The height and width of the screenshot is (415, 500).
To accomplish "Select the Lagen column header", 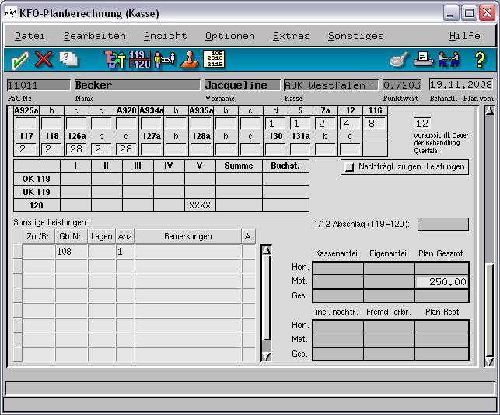I will click(x=102, y=236).
